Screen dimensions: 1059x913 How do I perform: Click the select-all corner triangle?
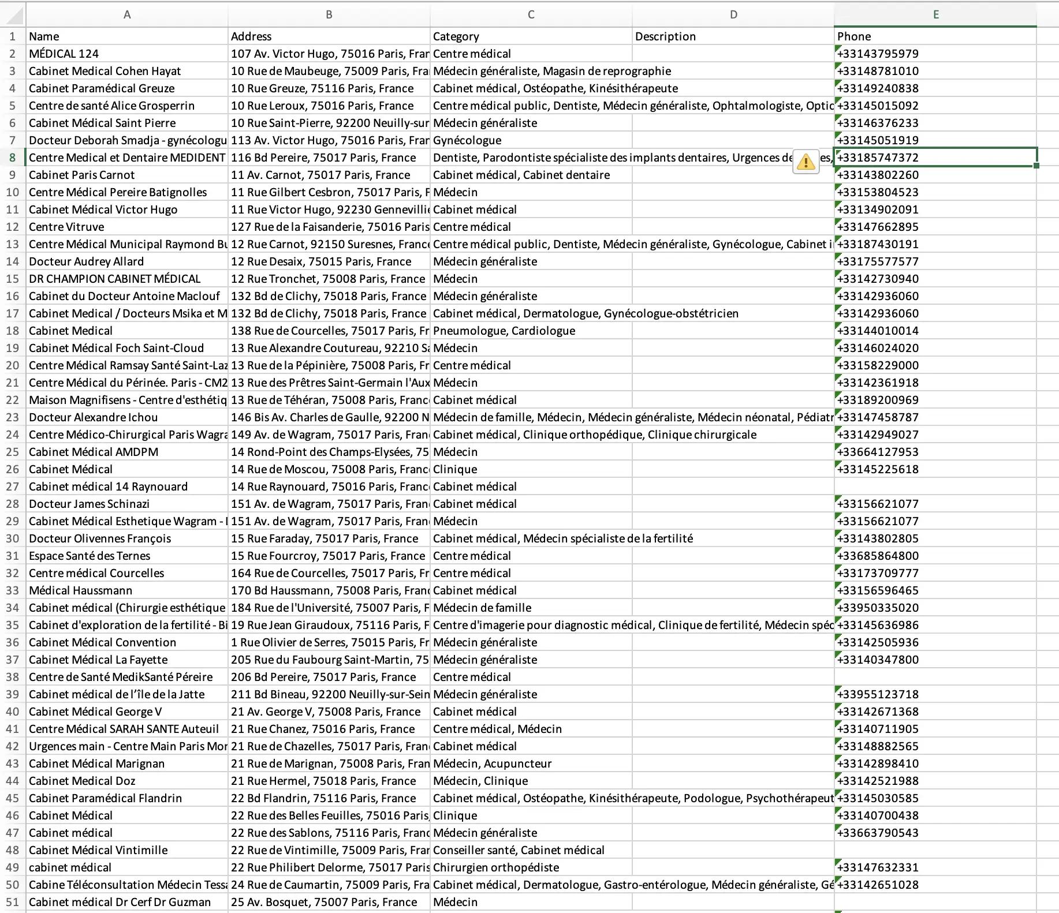(x=13, y=14)
